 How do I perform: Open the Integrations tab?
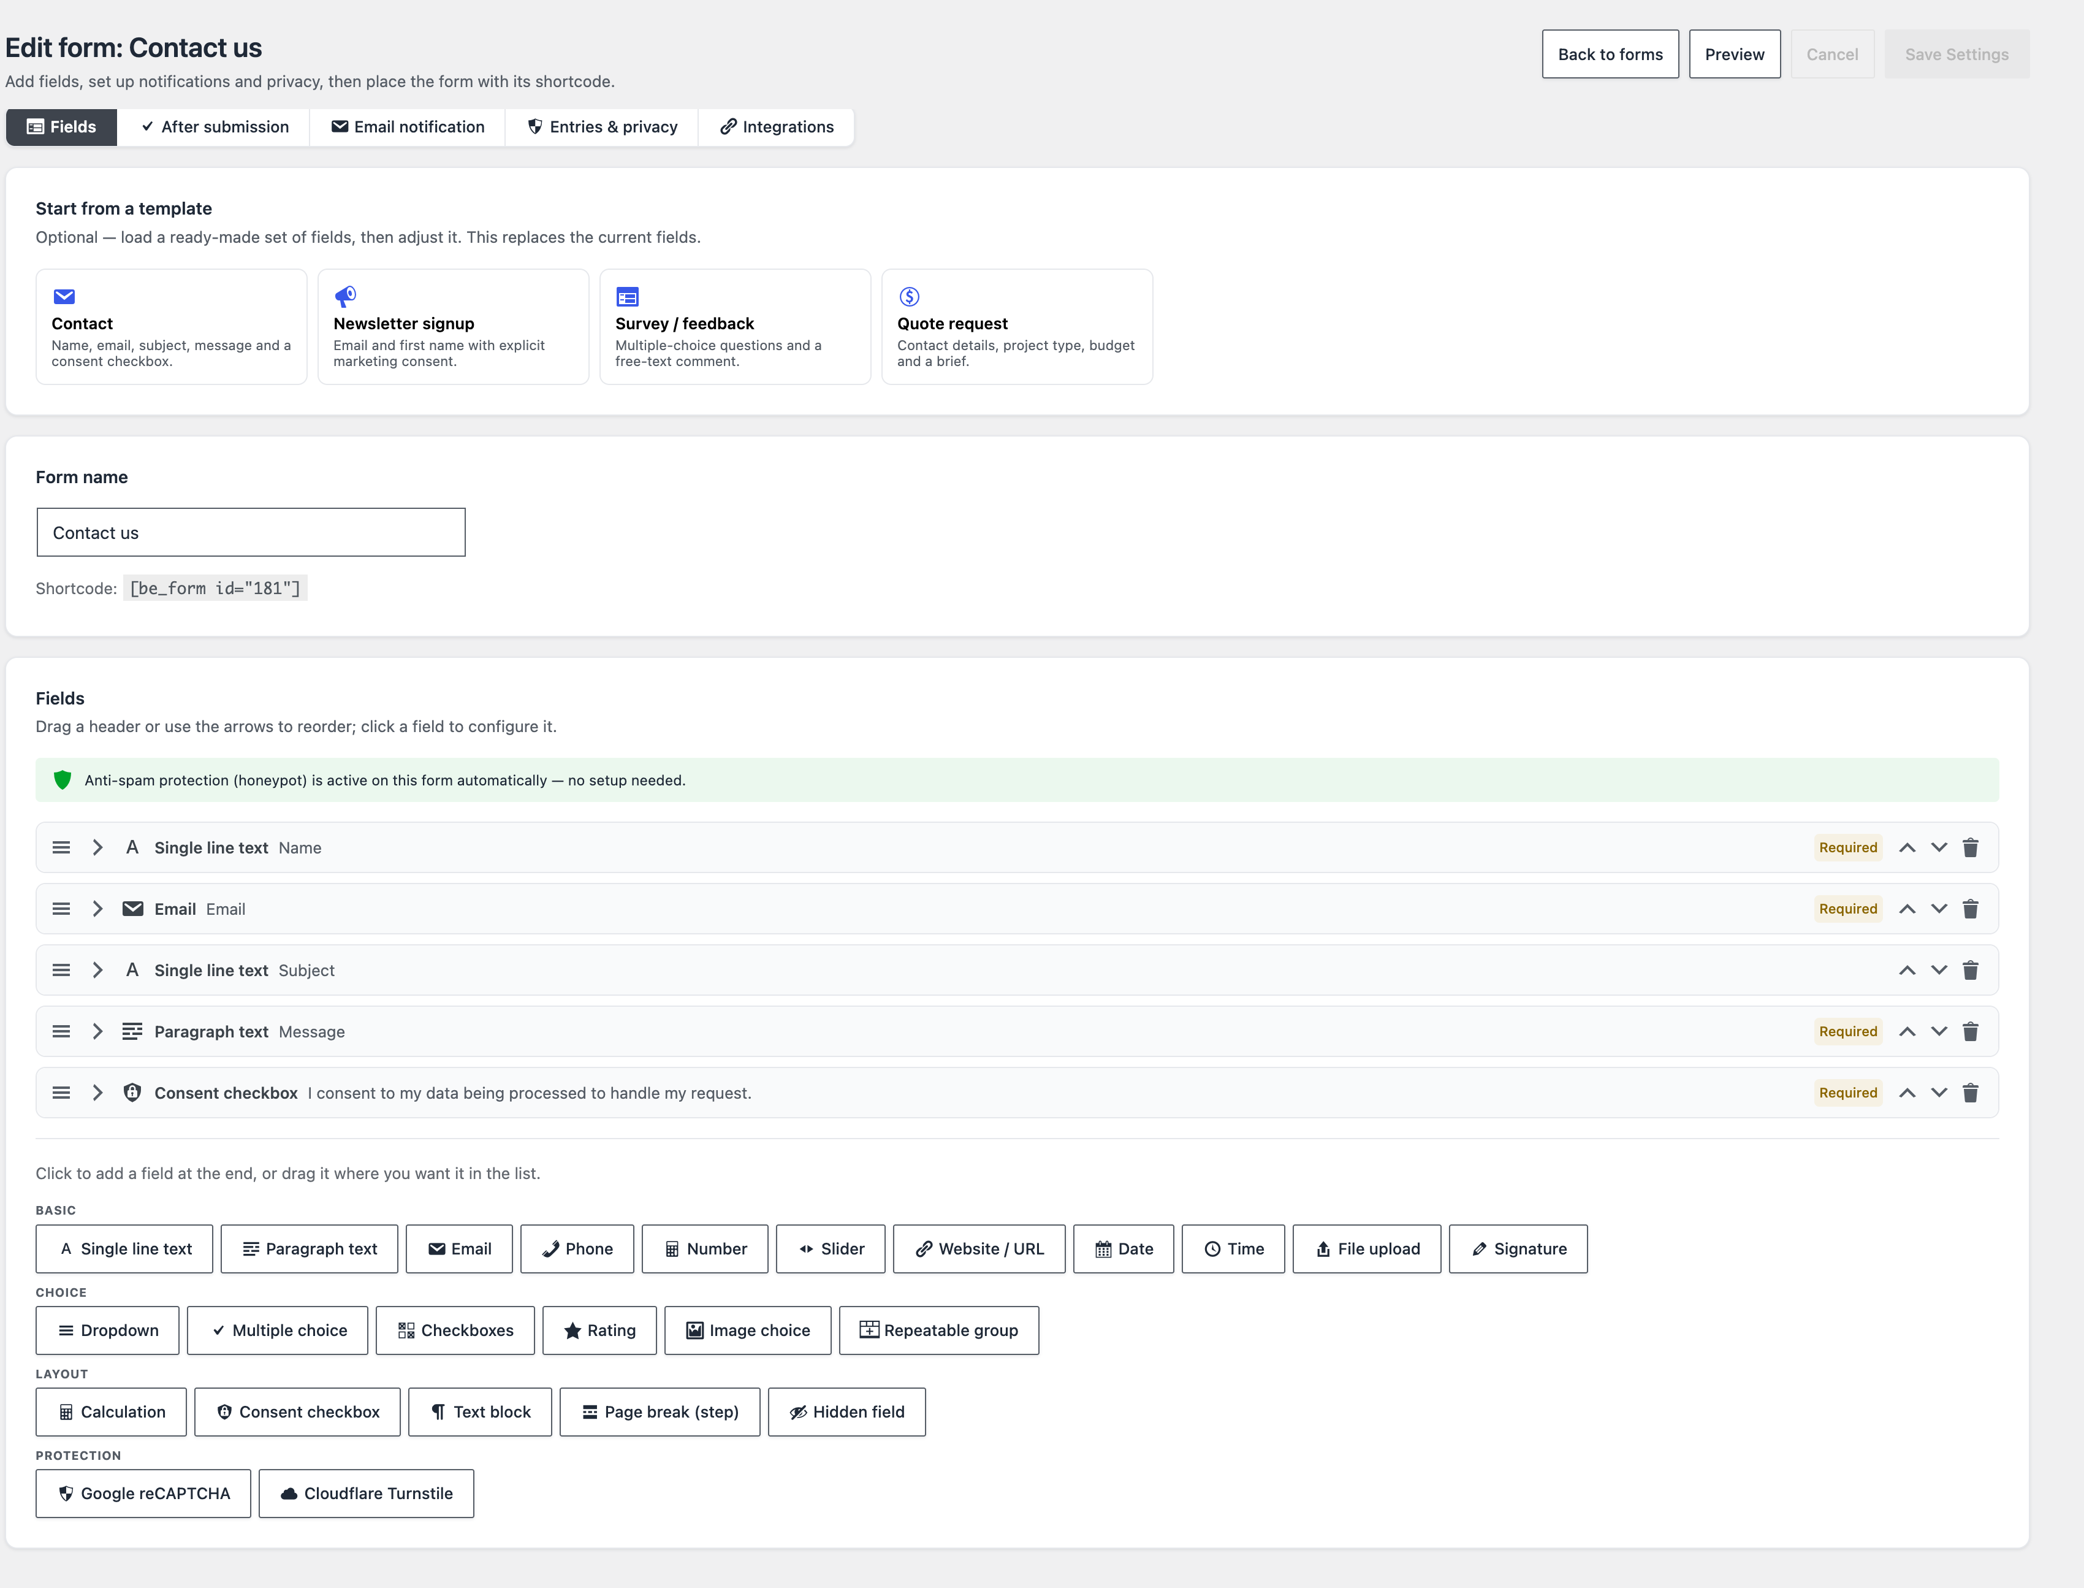777,128
